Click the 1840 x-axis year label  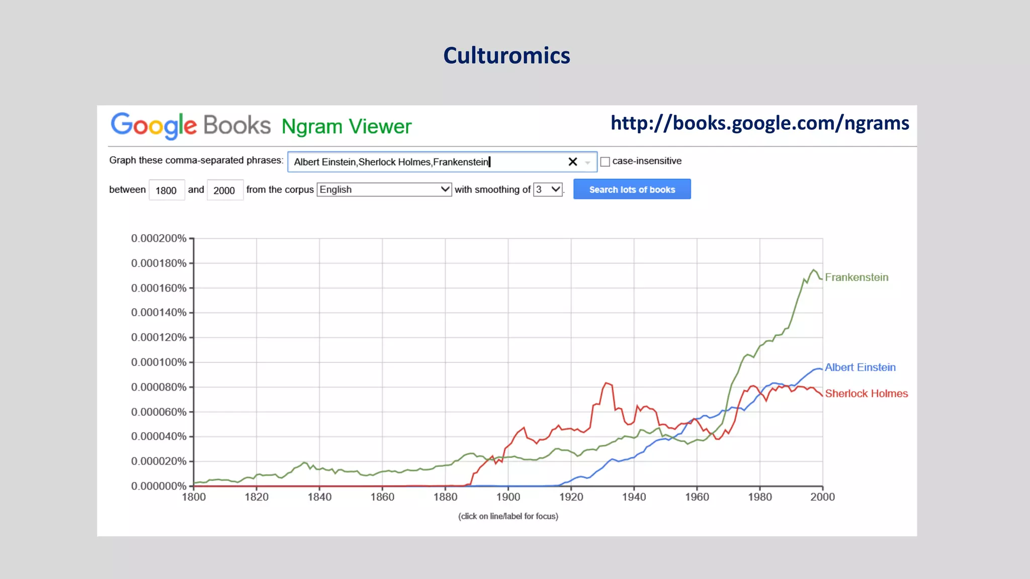coord(319,497)
